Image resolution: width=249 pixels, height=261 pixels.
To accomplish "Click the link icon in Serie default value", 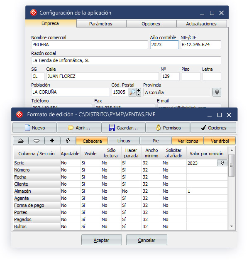I will click(x=222, y=163).
